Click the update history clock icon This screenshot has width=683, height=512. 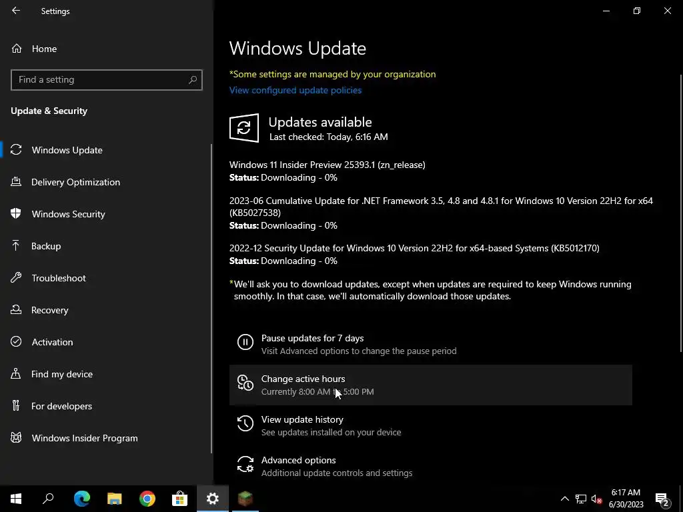point(245,423)
